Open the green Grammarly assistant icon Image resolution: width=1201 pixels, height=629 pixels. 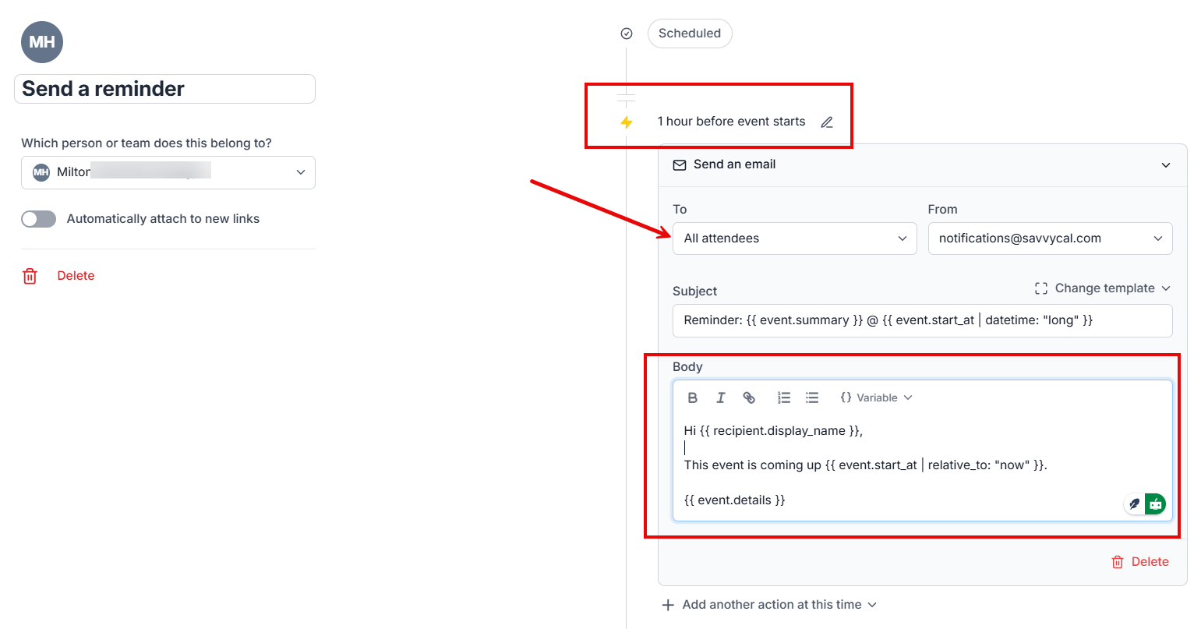pos(1155,504)
